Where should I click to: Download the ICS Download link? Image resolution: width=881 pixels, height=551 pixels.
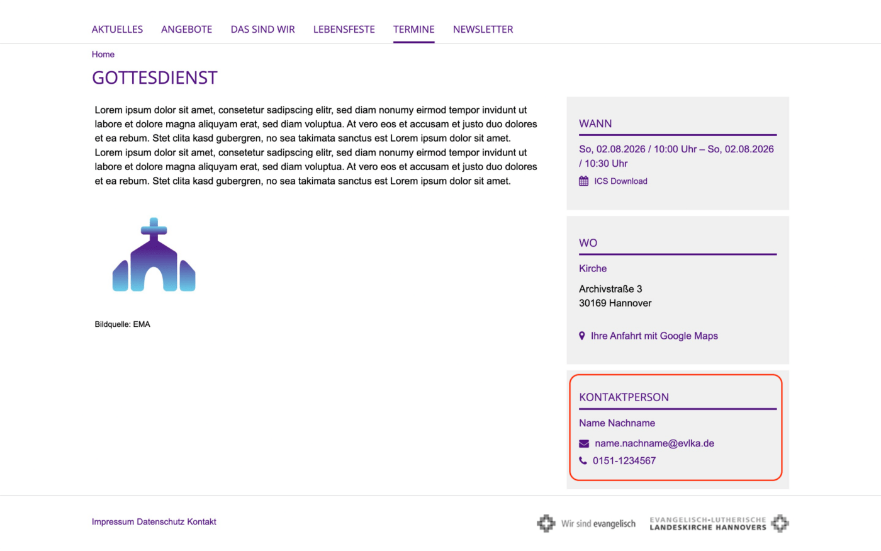pyautogui.click(x=620, y=181)
